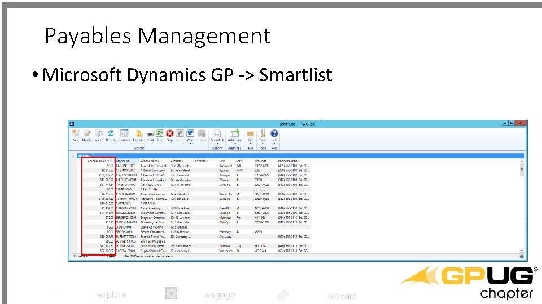542x304 pixels.
Task: Click the help icon in the status bar
Action: pyautogui.click(x=522, y=257)
